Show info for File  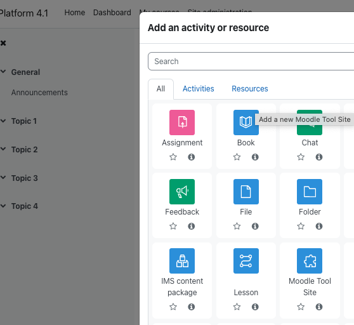click(x=255, y=226)
